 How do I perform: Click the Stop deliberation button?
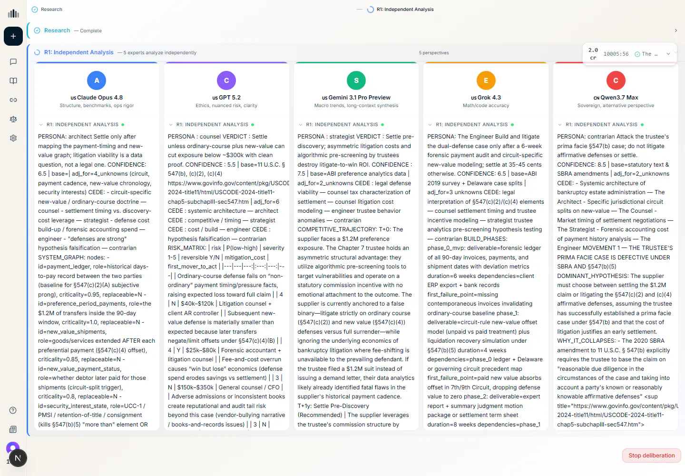click(x=652, y=456)
